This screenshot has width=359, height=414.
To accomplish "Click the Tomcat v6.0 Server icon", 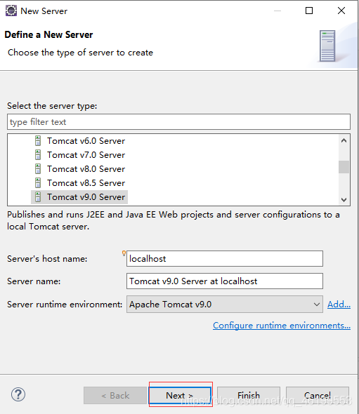I will (x=38, y=141).
